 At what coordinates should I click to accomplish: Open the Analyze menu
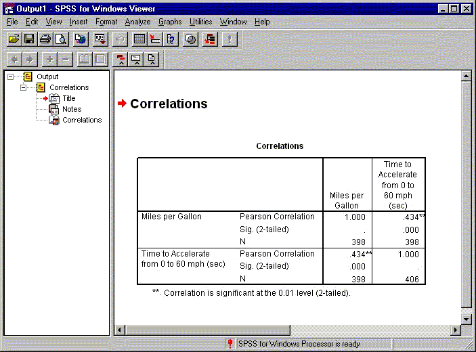138,22
